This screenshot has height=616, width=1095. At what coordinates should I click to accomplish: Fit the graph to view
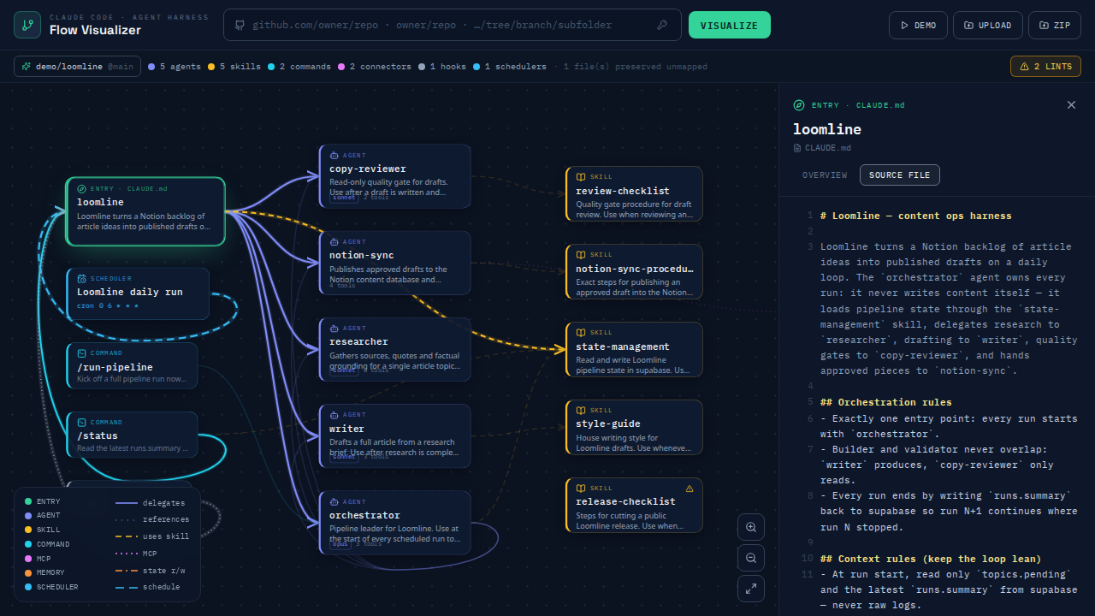pos(751,589)
